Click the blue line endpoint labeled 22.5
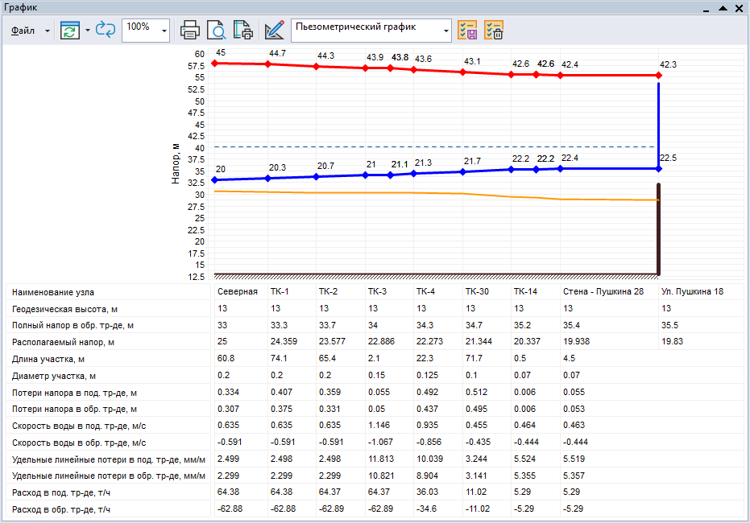Screen dimensions: 750x523 (659, 168)
